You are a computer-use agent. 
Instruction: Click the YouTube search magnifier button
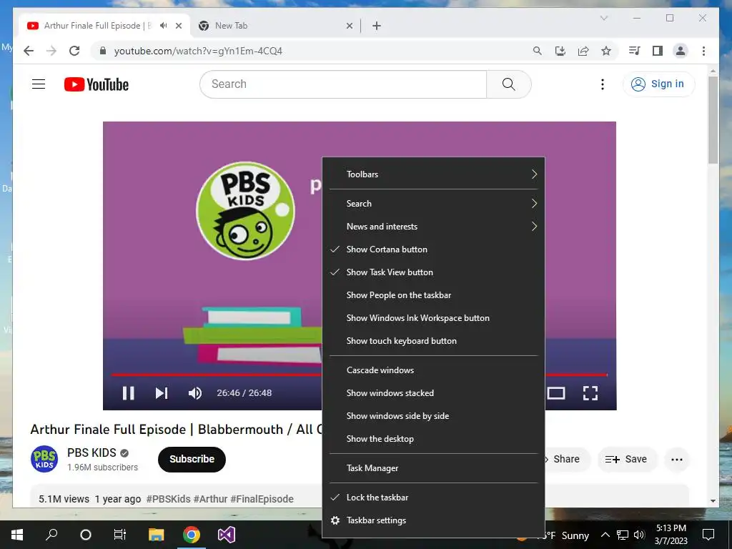click(508, 84)
